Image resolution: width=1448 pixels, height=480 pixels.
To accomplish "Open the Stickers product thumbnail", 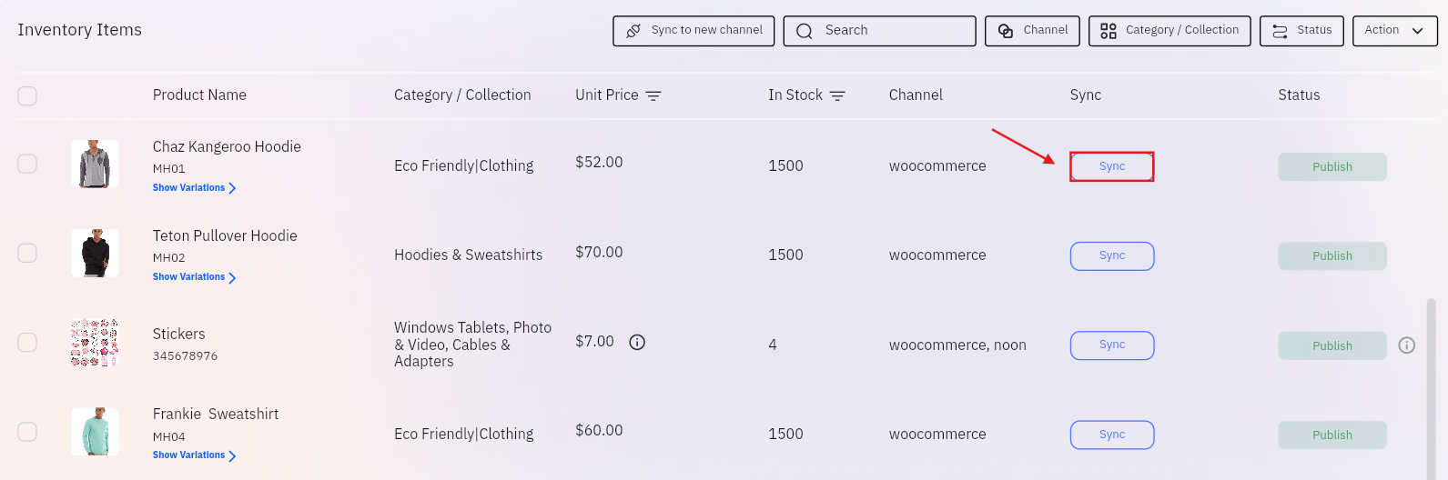I will point(95,342).
